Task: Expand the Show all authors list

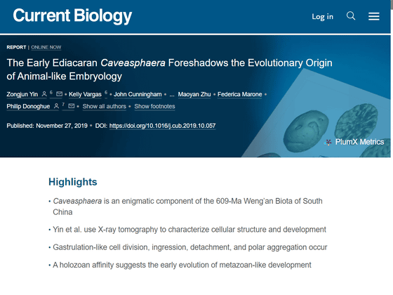Action: click(105, 106)
